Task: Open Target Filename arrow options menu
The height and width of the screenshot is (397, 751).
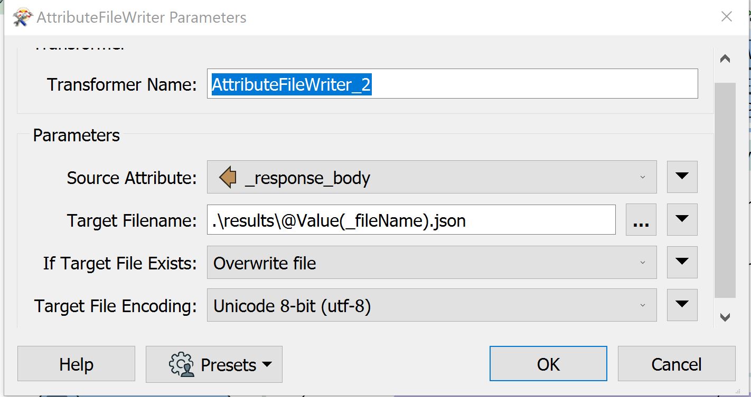Action: coord(682,220)
